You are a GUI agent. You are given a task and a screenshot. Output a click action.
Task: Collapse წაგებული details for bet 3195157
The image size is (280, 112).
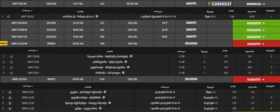pyautogui.click(x=256, y=79)
